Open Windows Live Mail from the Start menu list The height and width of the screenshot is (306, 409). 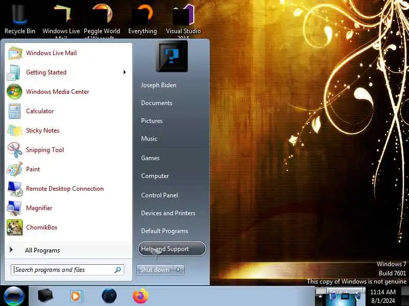point(69,53)
